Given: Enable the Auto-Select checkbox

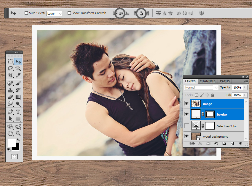Looking at the screenshot, I should (x=26, y=13).
